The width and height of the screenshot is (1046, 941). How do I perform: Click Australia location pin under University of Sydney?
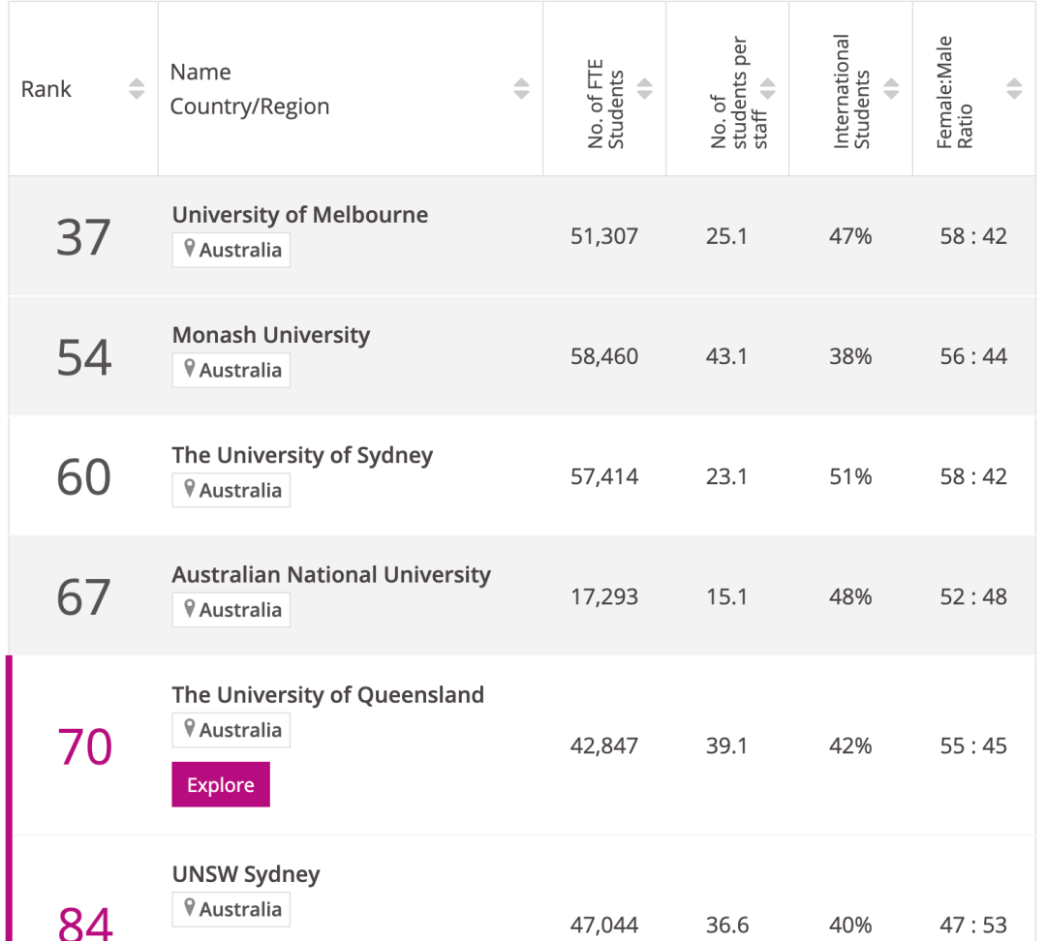[191, 490]
